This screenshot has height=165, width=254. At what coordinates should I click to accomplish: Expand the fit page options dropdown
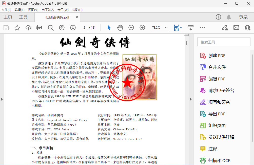point(181,28)
